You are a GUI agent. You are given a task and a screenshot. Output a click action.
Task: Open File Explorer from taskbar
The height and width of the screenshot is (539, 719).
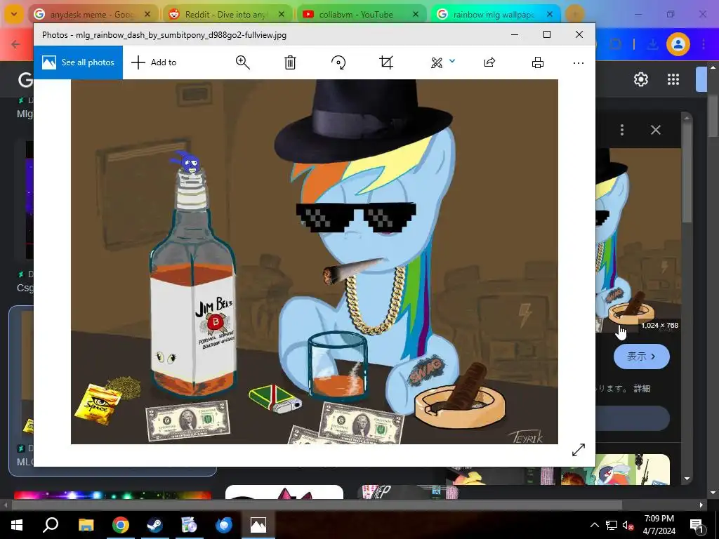86,525
